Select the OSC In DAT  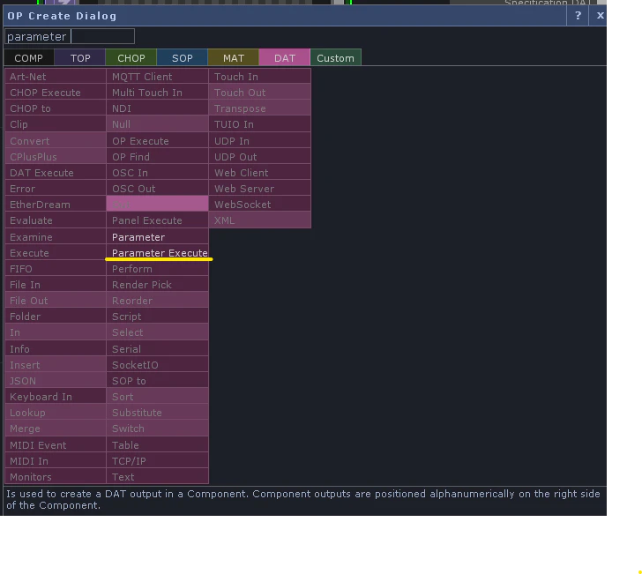tap(157, 173)
